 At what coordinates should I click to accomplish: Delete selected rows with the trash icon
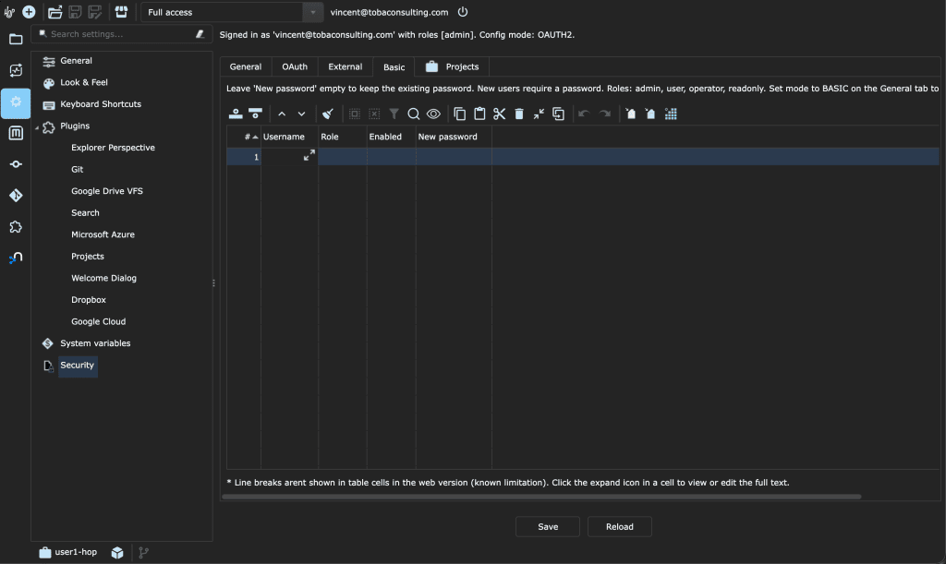point(519,114)
